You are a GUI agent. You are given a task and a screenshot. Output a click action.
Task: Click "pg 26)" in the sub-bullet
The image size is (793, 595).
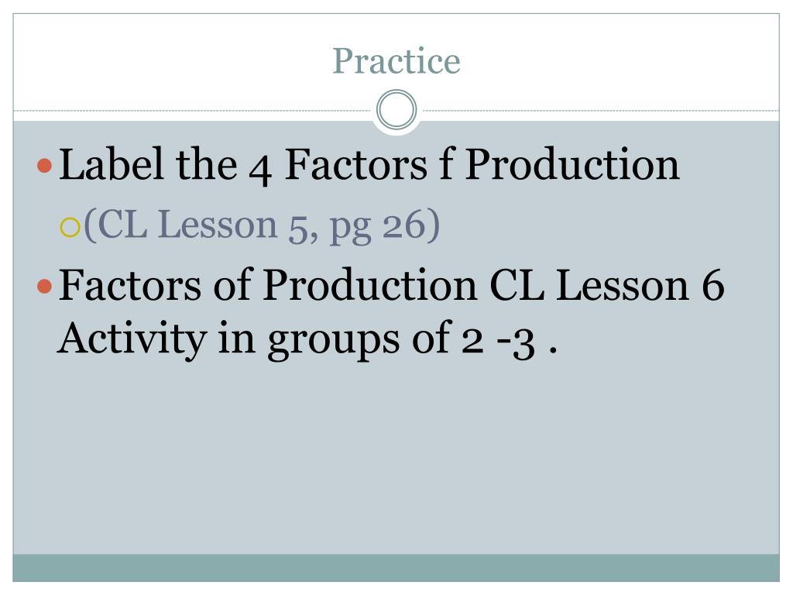pos(385,225)
